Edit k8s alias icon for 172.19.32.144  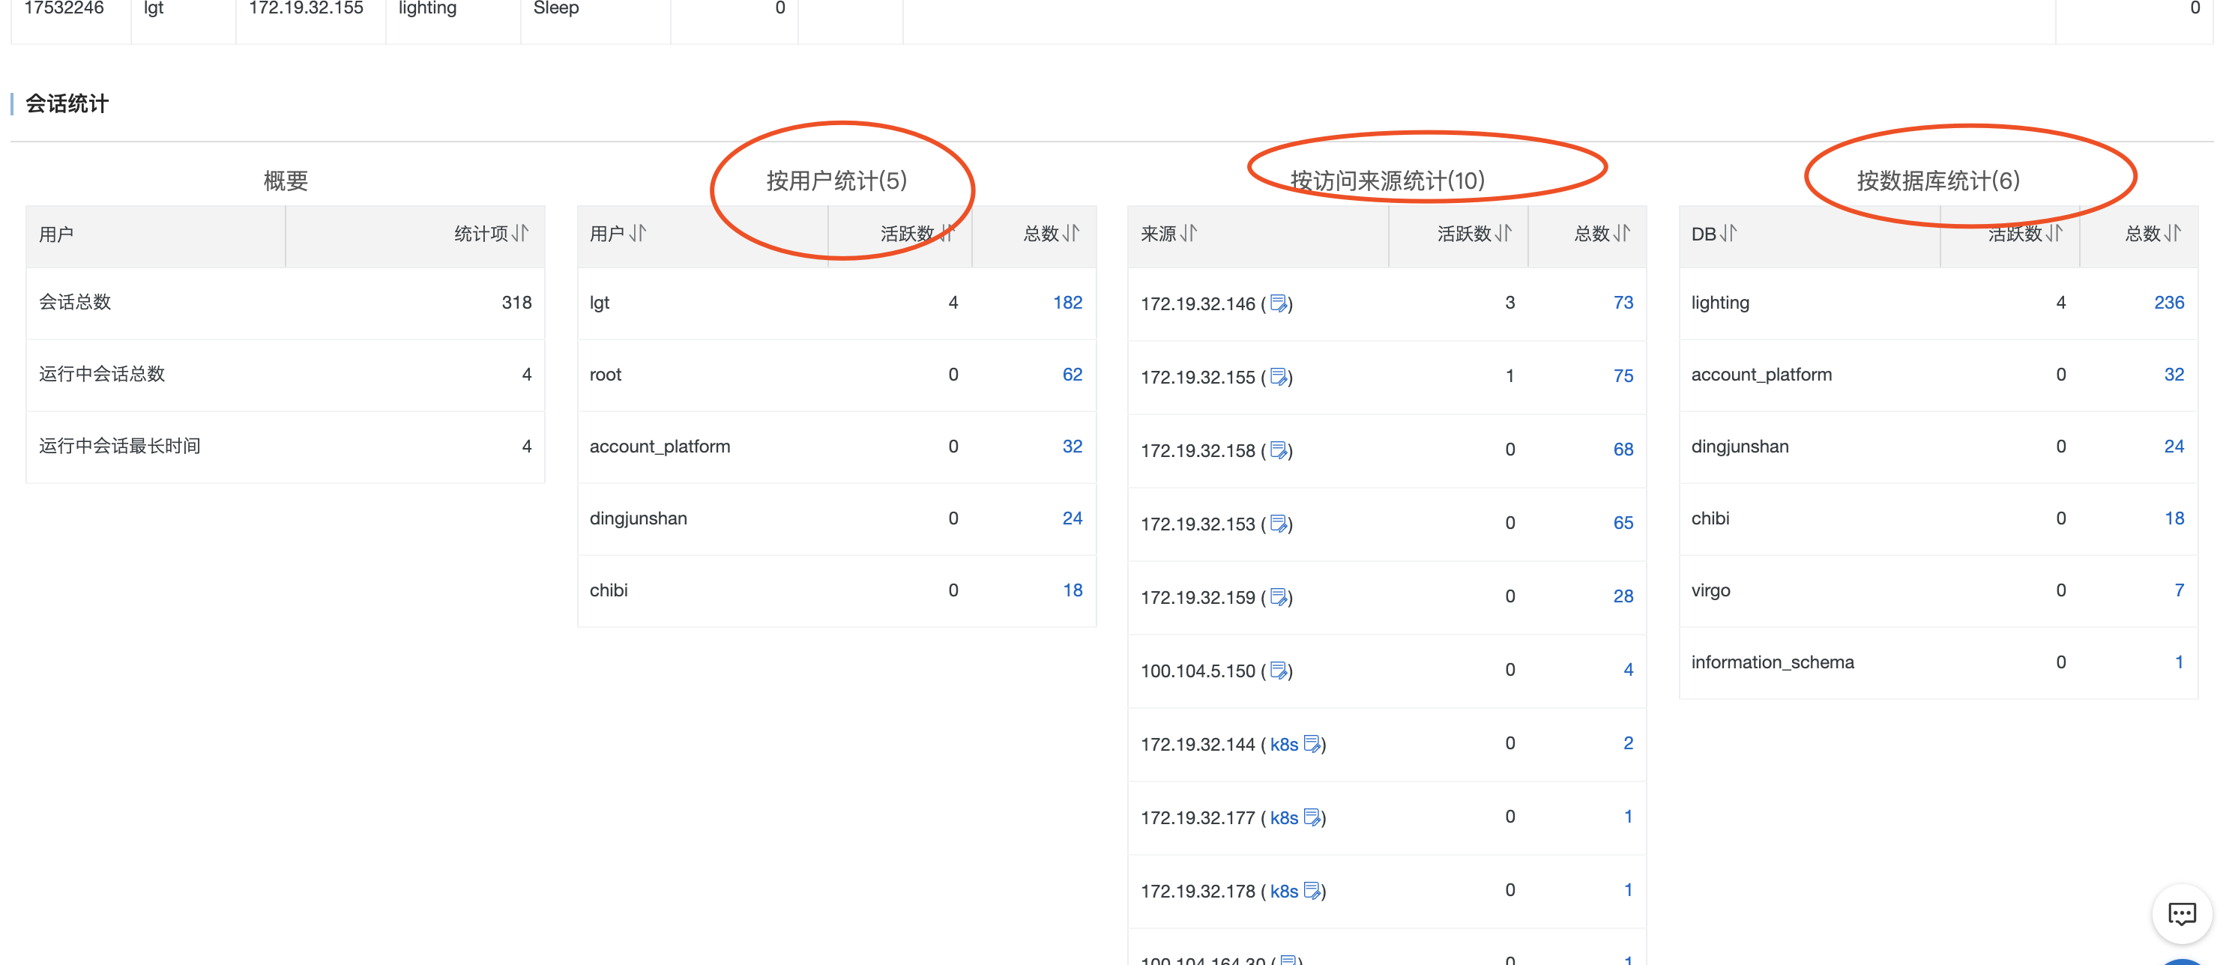[1312, 744]
